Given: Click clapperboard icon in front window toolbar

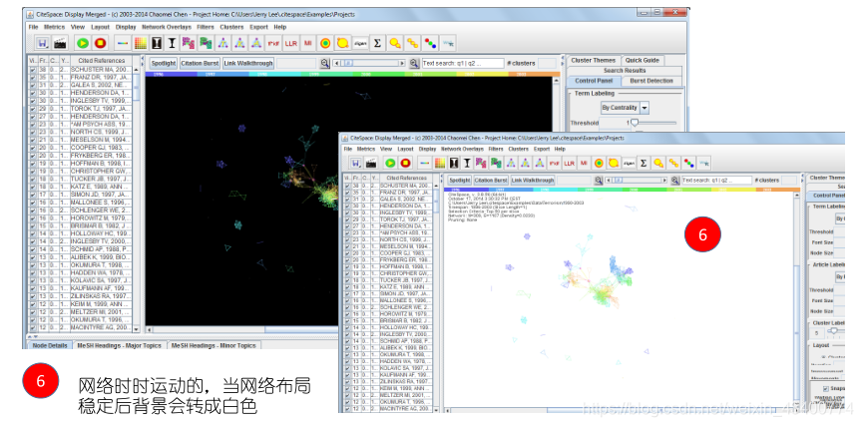Looking at the screenshot, I should click(x=371, y=163).
